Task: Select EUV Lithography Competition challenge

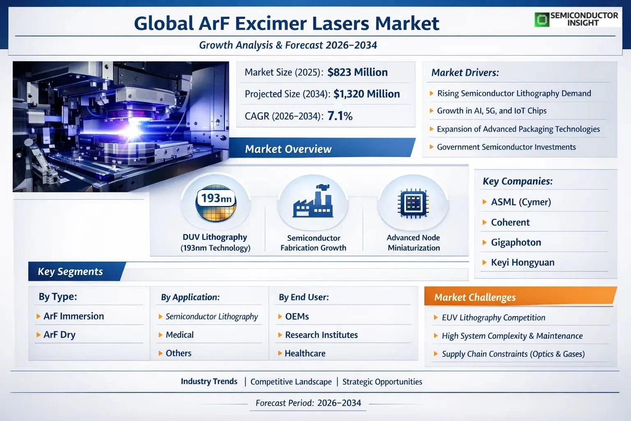Action: tap(493, 318)
